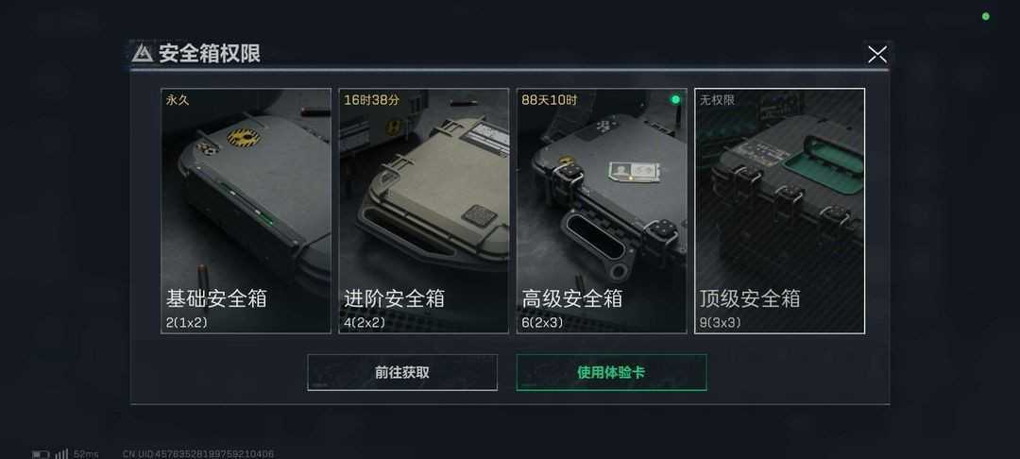
Task: Click the triangle logo beside 安全箱权限 title
Action: (143, 53)
